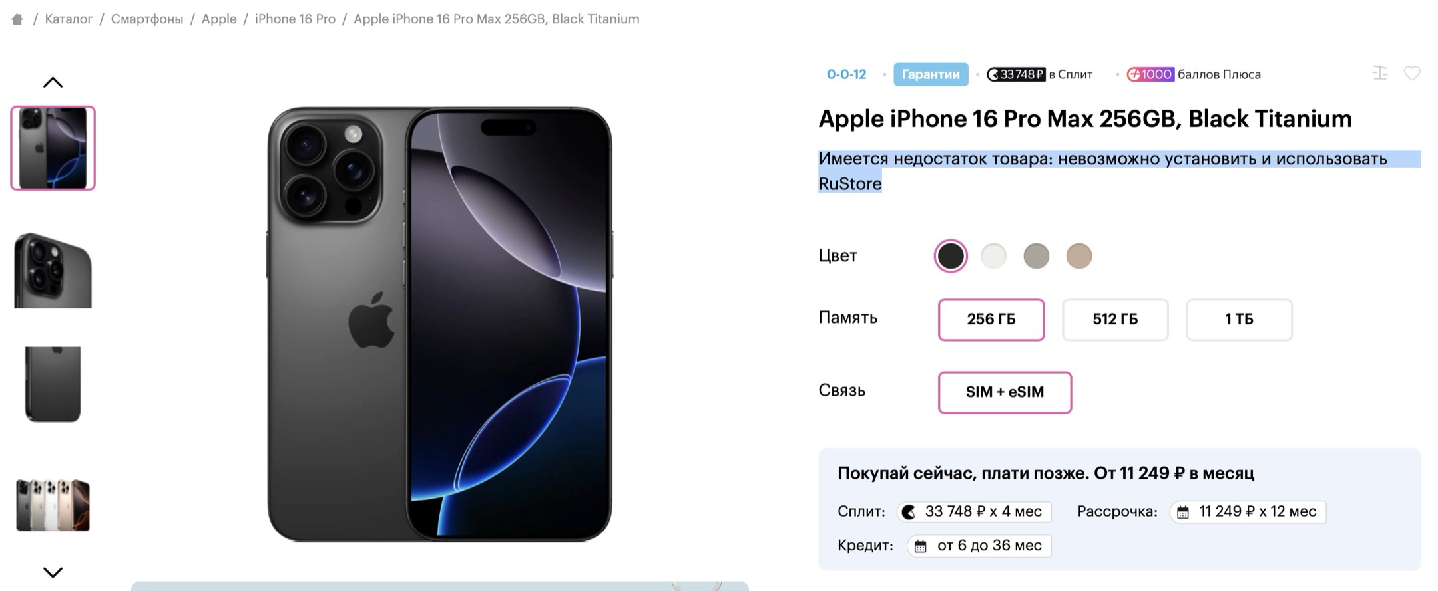Image resolution: width=1438 pixels, height=591 pixels.
Task: Open the Кредит option from 6 to 36 months
Action: click(x=979, y=546)
